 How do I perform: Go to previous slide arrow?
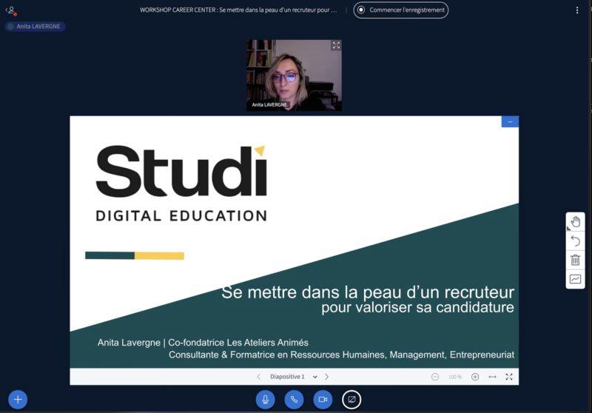click(x=258, y=377)
